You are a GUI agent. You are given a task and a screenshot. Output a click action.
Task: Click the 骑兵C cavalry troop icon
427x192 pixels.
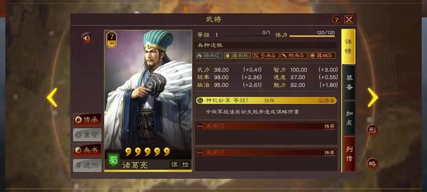click(209, 55)
